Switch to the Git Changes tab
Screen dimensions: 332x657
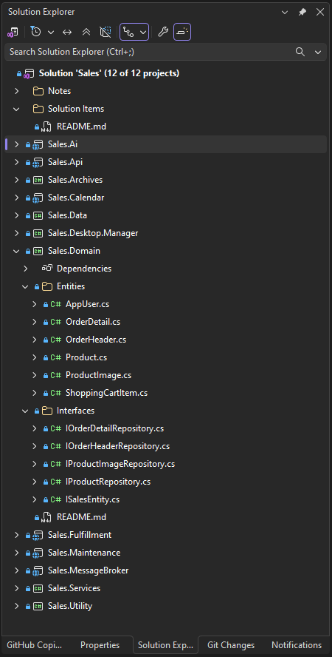tap(231, 645)
